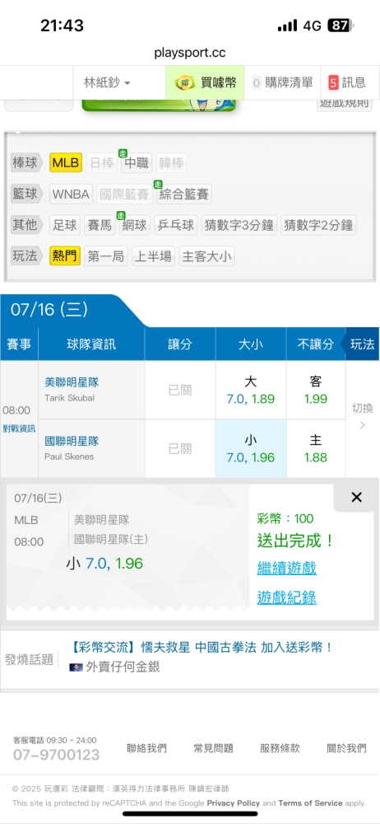The height and width of the screenshot is (824, 380).
Task: Pick 客 moneyline 1.99
Action: click(x=316, y=390)
